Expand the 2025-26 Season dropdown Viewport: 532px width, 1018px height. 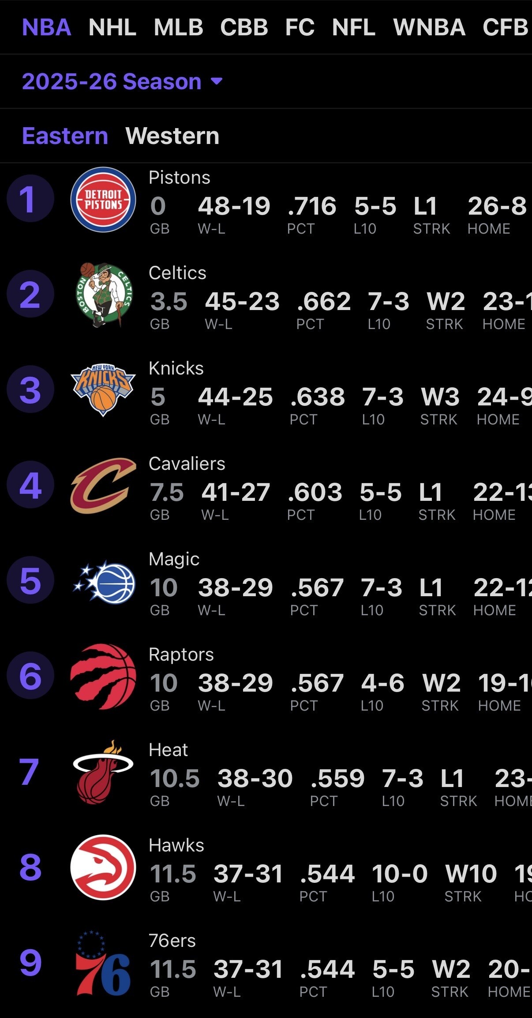pyautogui.click(x=112, y=82)
